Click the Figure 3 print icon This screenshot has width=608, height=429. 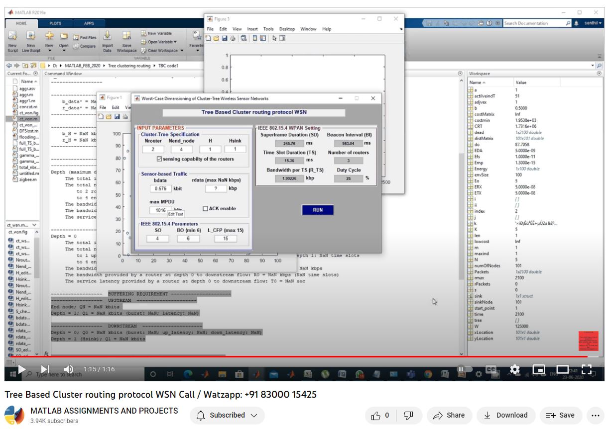point(243,38)
